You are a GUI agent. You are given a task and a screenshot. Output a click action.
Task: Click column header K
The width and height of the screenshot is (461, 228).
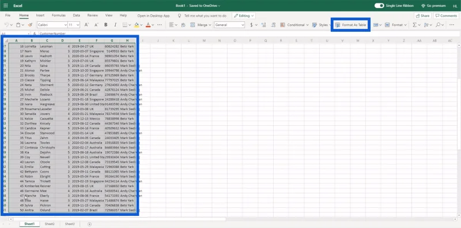coord(173,40)
